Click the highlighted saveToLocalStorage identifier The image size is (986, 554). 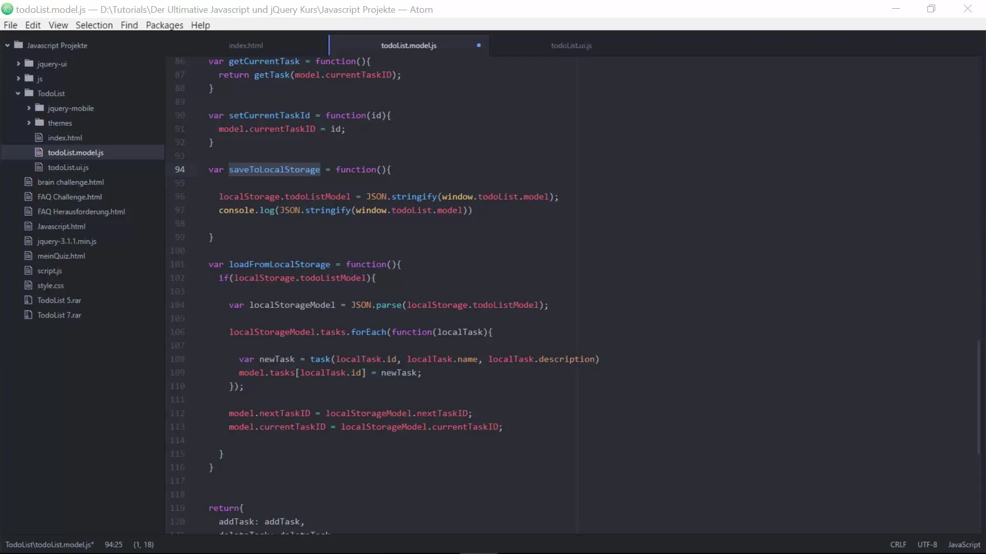coord(274,169)
